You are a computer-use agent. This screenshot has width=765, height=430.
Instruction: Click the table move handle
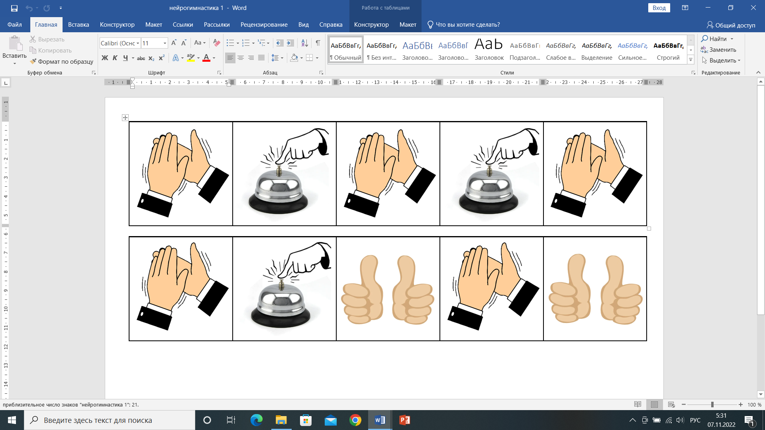click(125, 117)
